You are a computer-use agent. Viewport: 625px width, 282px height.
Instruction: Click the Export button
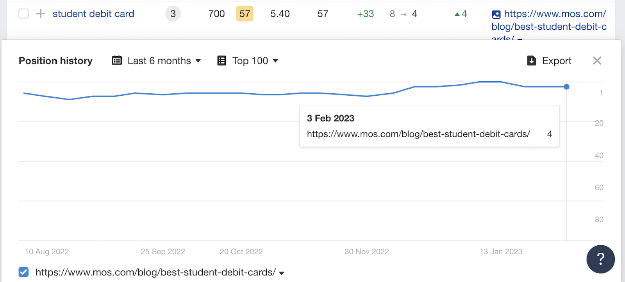[x=556, y=61]
